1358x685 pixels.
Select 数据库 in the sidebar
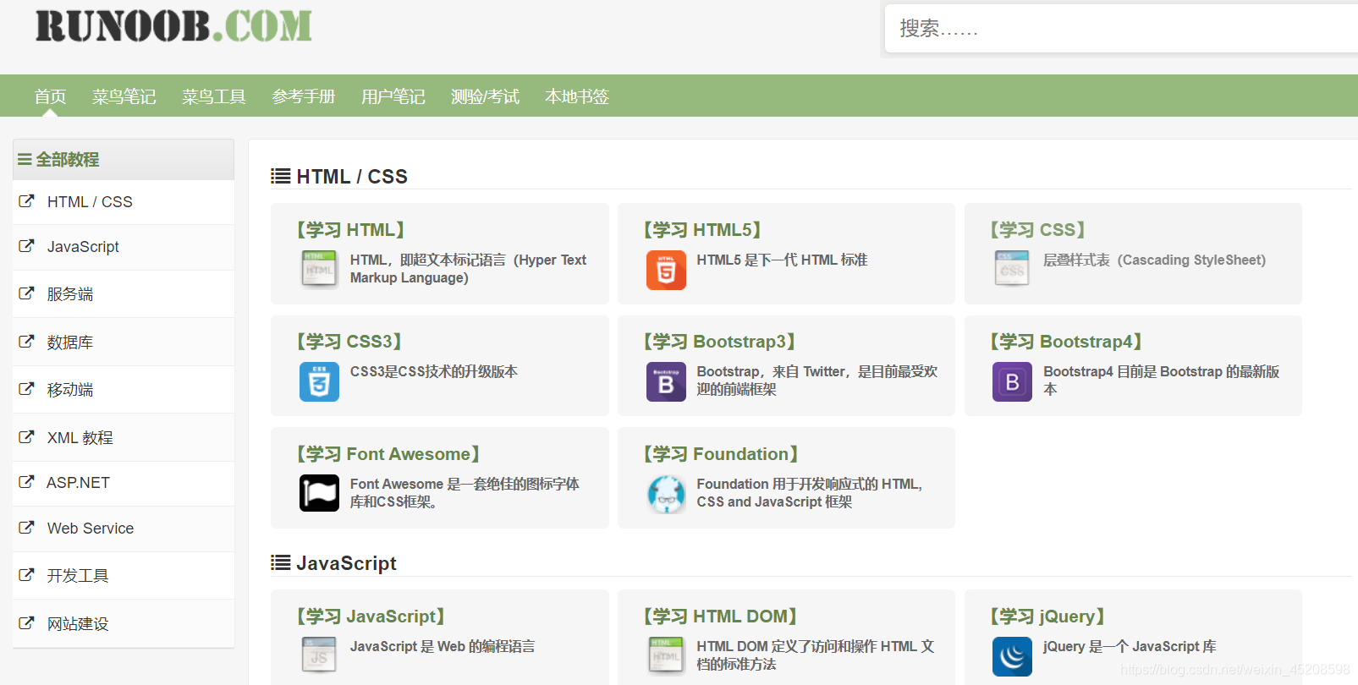coord(124,342)
